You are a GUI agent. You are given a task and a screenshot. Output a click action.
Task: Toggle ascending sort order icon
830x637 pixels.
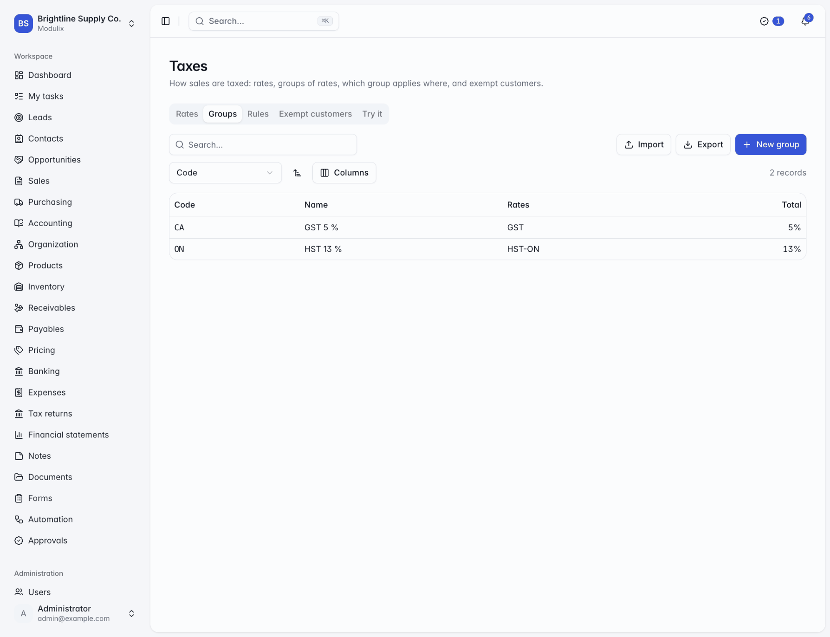(x=297, y=173)
